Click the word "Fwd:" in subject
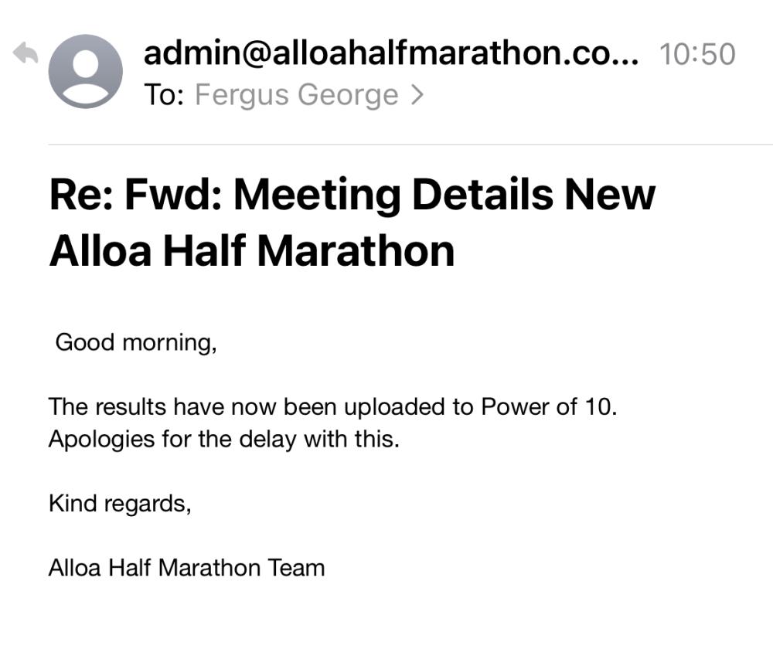Screen dimensions: 773x649 [x=173, y=195]
